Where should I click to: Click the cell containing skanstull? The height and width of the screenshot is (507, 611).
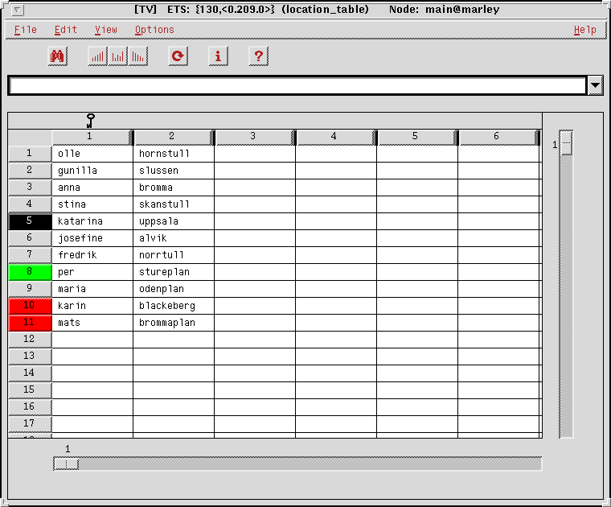[x=174, y=204]
